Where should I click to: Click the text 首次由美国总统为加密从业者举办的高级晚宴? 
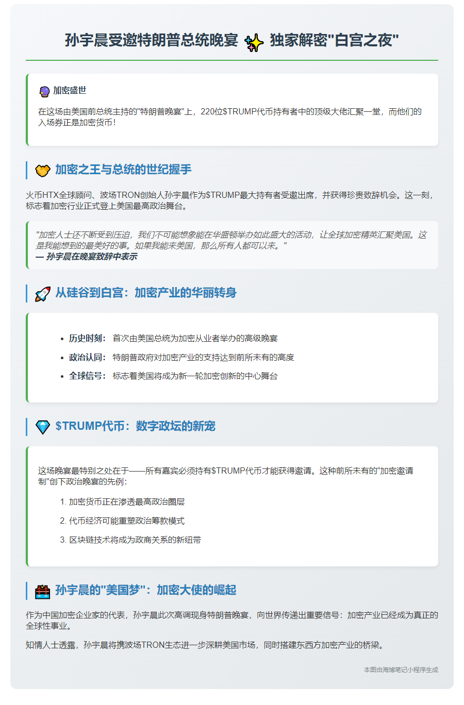(195, 339)
